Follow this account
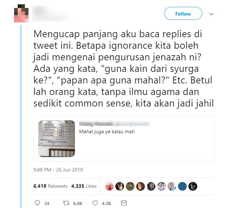This screenshot has height=208, width=226. [x=183, y=13]
